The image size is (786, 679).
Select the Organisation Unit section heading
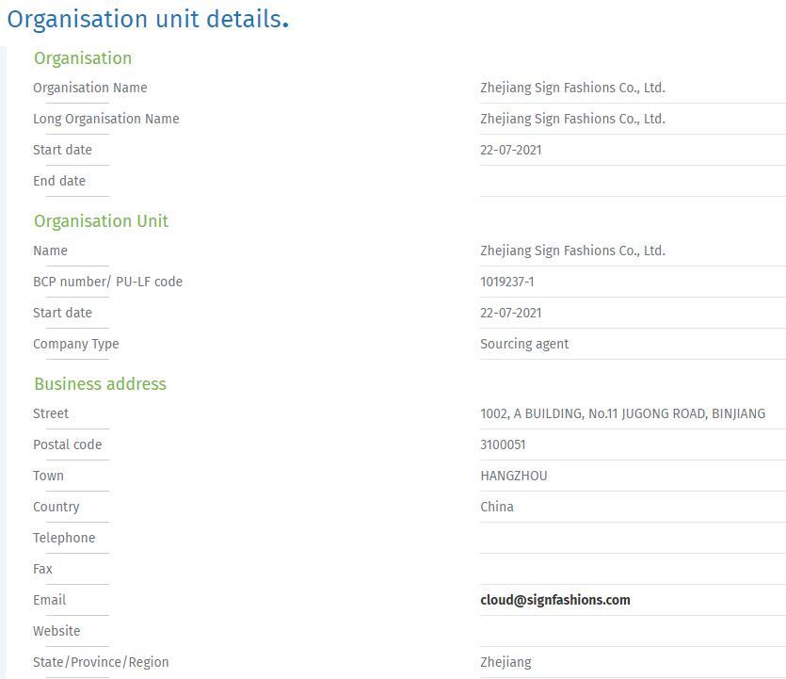click(101, 221)
